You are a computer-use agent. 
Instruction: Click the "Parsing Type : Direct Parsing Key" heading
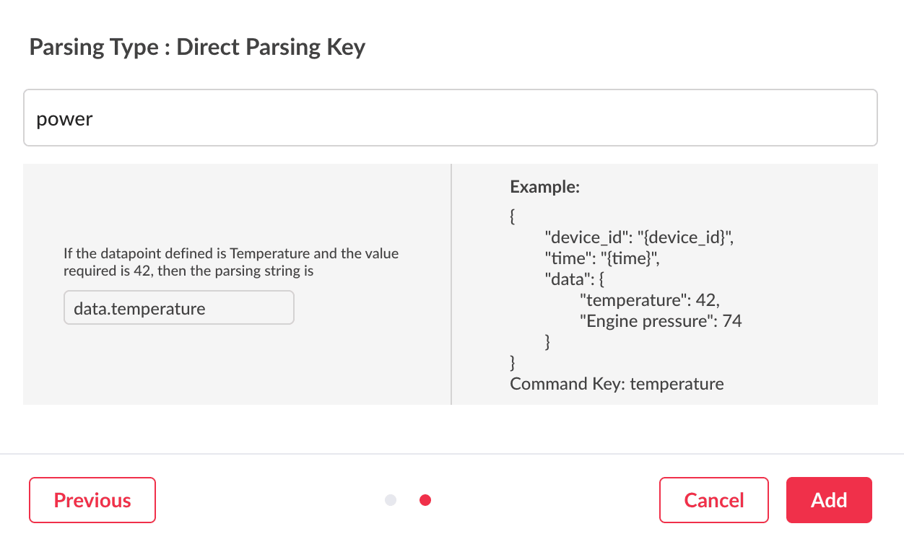point(197,48)
